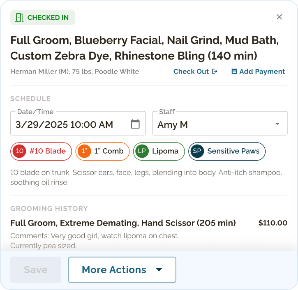Toggle the 1" Comb tag
The height and width of the screenshot is (290, 298).
coord(102,151)
